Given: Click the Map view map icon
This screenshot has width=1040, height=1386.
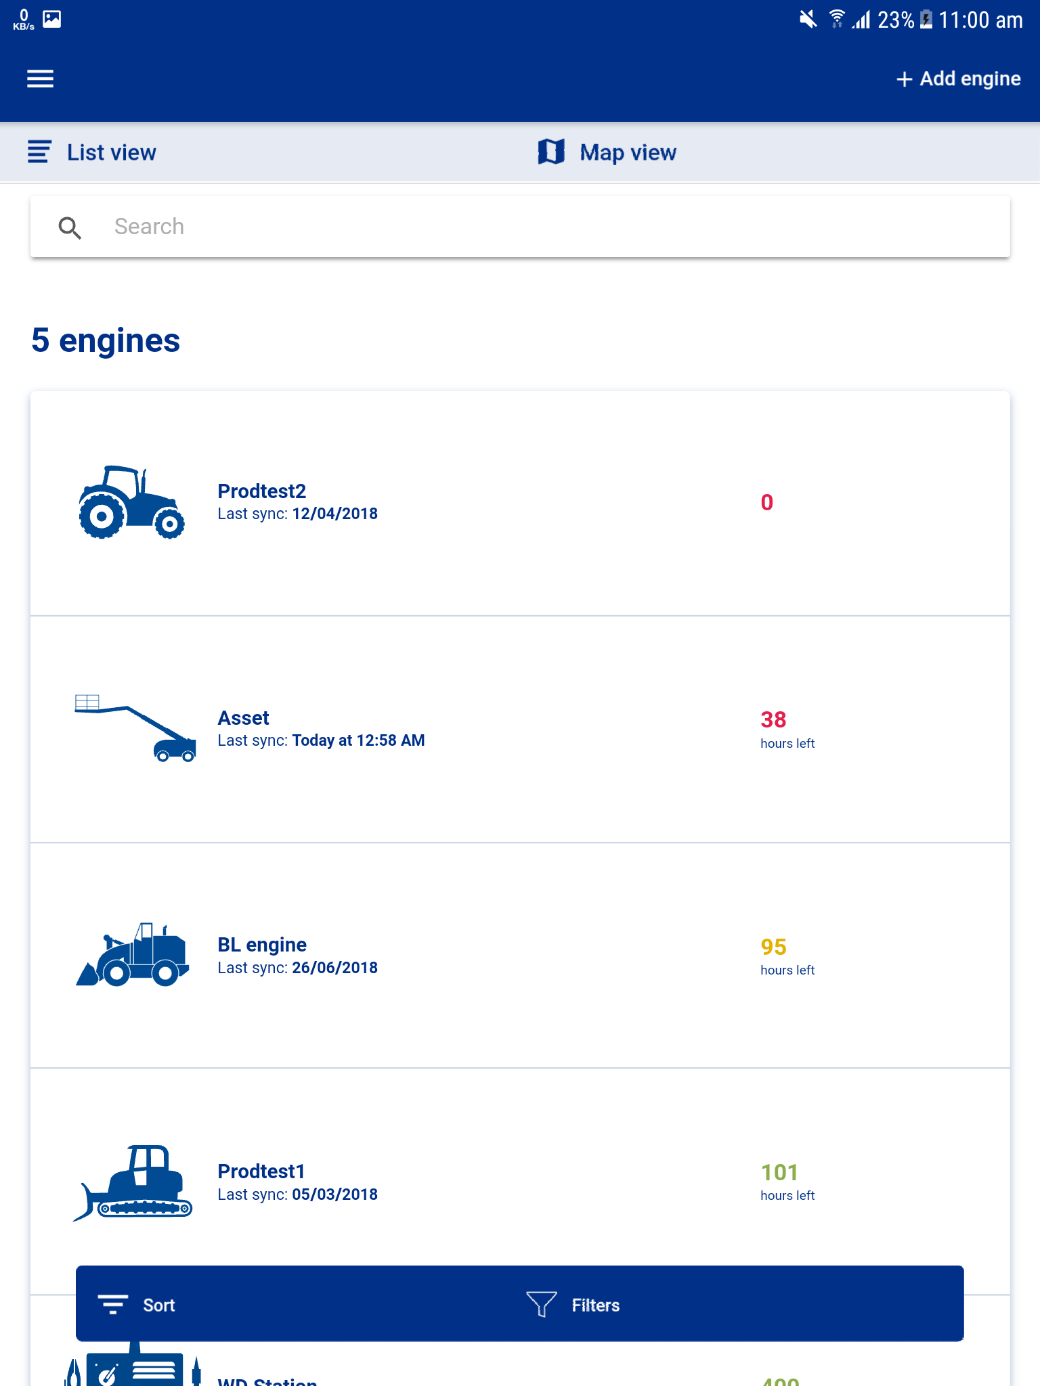Looking at the screenshot, I should pyautogui.click(x=551, y=152).
